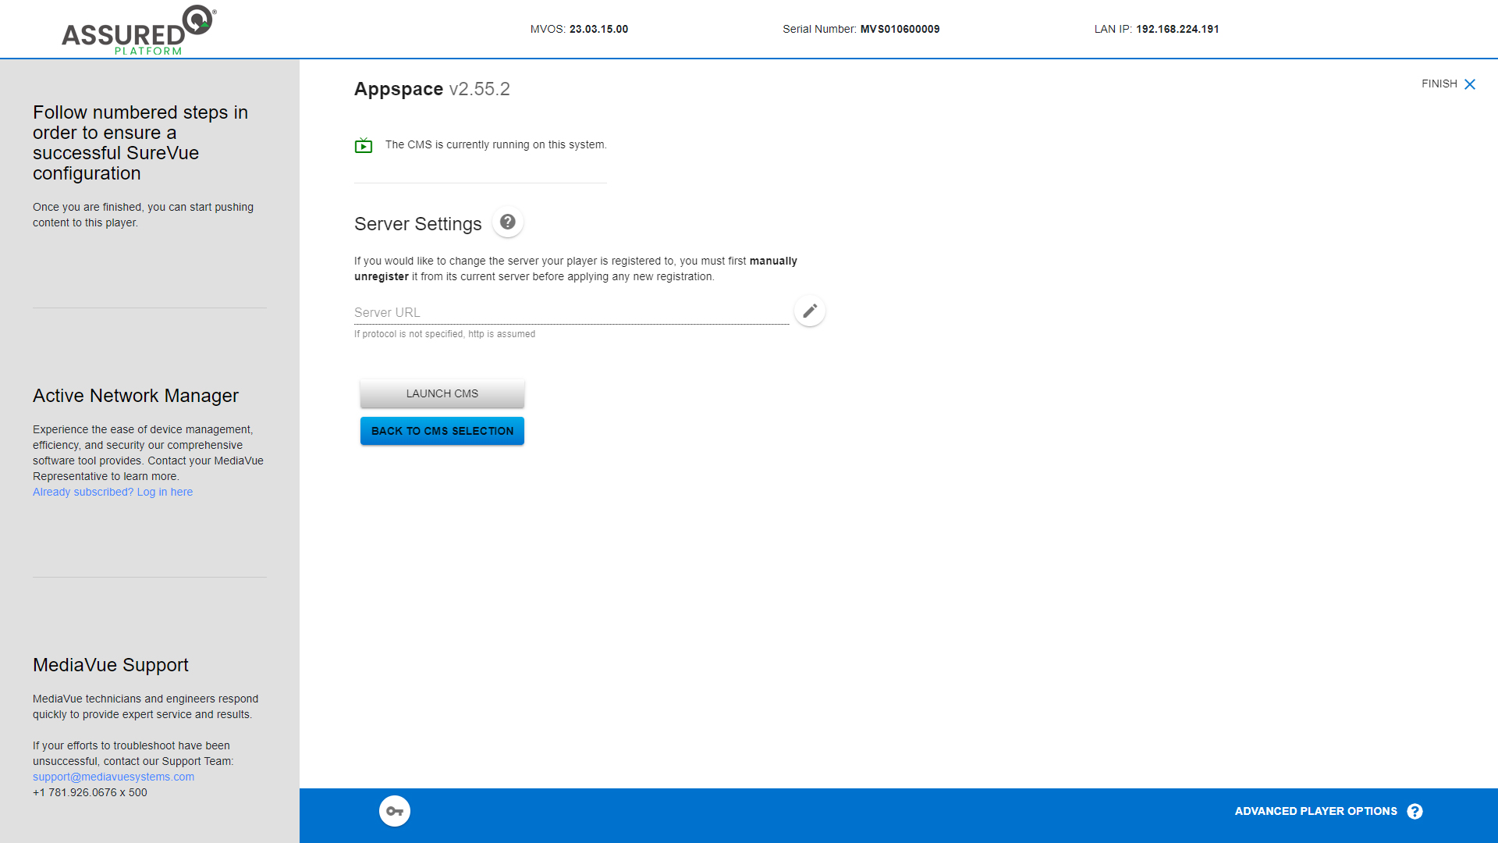This screenshot has width=1498, height=843.
Task: Click the green CMS running status icon
Action: coord(364,145)
